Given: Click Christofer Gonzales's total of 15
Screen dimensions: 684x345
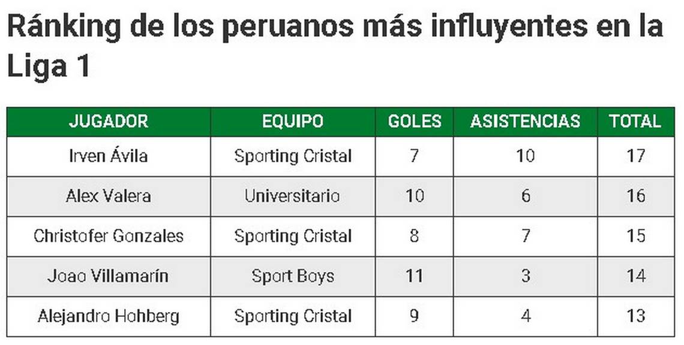Looking at the screenshot, I should (x=635, y=236).
